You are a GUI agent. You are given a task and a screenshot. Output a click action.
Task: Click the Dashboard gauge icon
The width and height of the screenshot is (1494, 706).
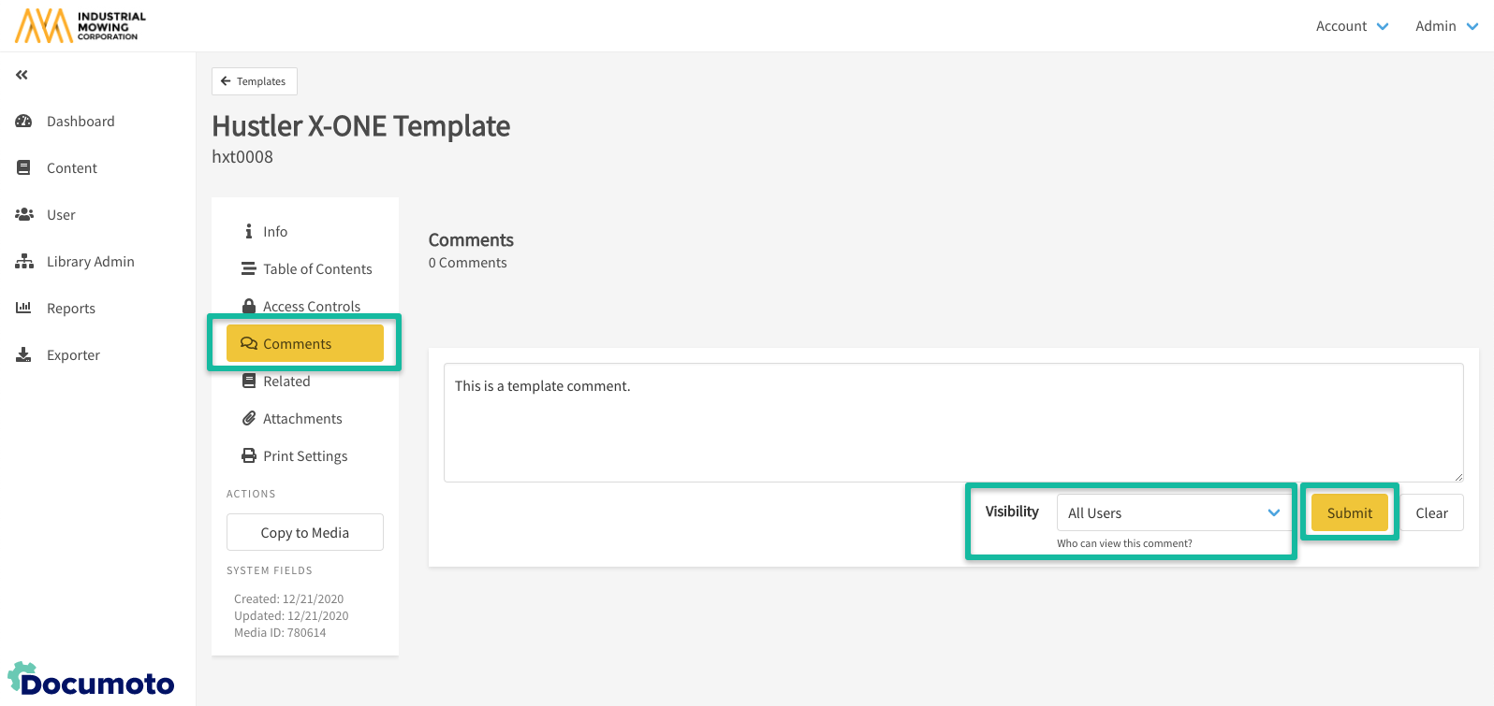pos(24,122)
